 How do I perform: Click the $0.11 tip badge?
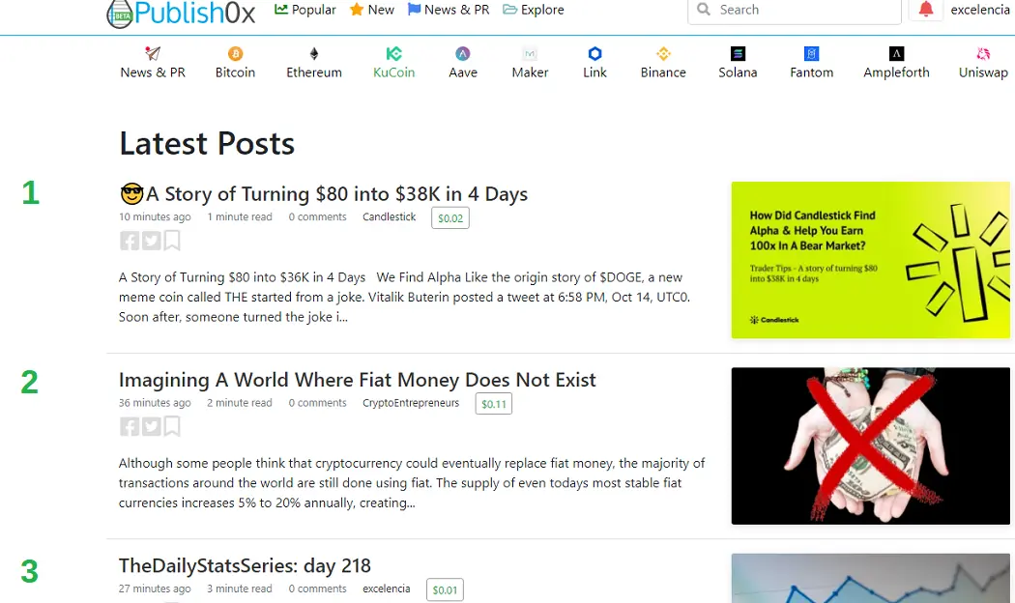click(494, 404)
